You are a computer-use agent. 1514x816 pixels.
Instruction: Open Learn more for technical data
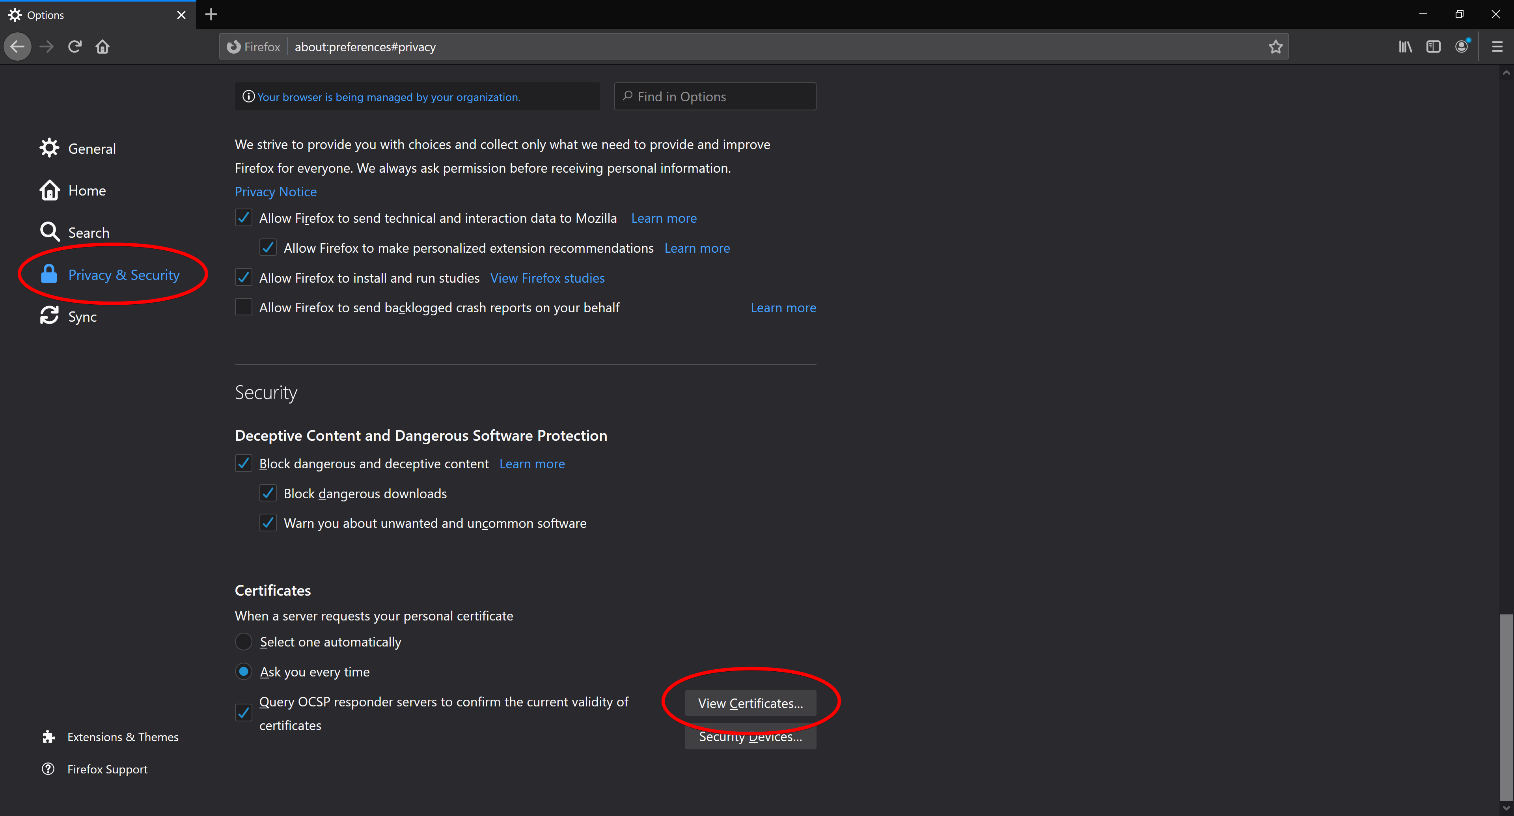pyautogui.click(x=664, y=218)
